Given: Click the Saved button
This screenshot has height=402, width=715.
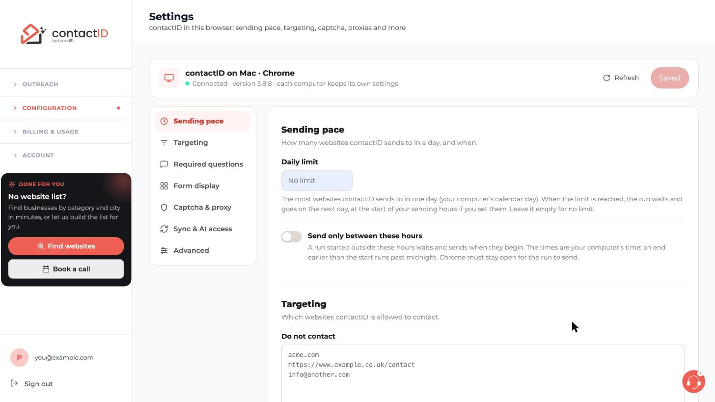Looking at the screenshot, I should [670, 78].
